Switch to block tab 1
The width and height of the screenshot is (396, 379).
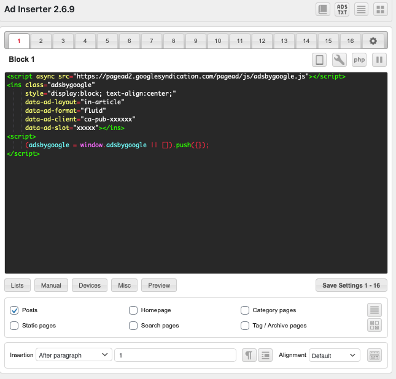19,41
